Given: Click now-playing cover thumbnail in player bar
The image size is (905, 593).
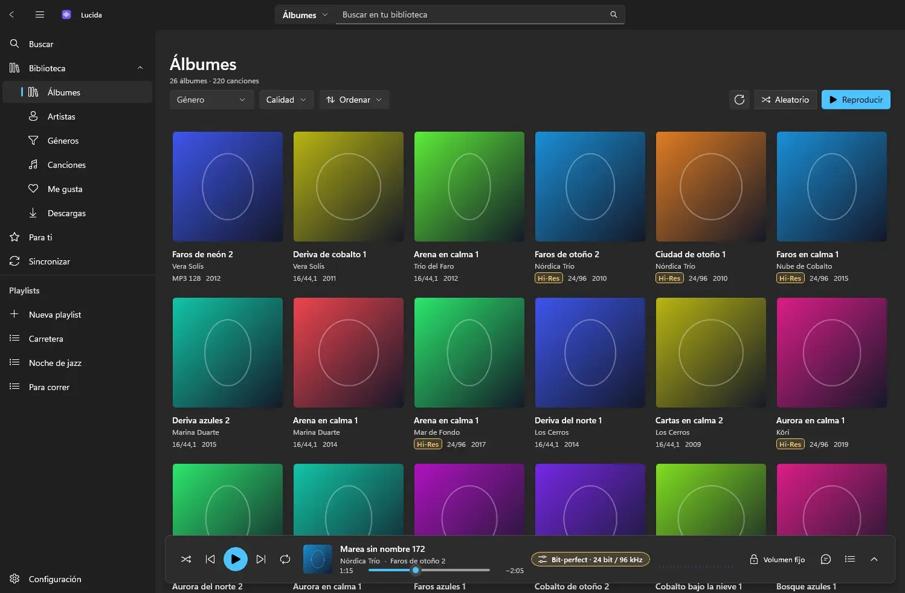Looking at the screenshot, I should (318, 559).
